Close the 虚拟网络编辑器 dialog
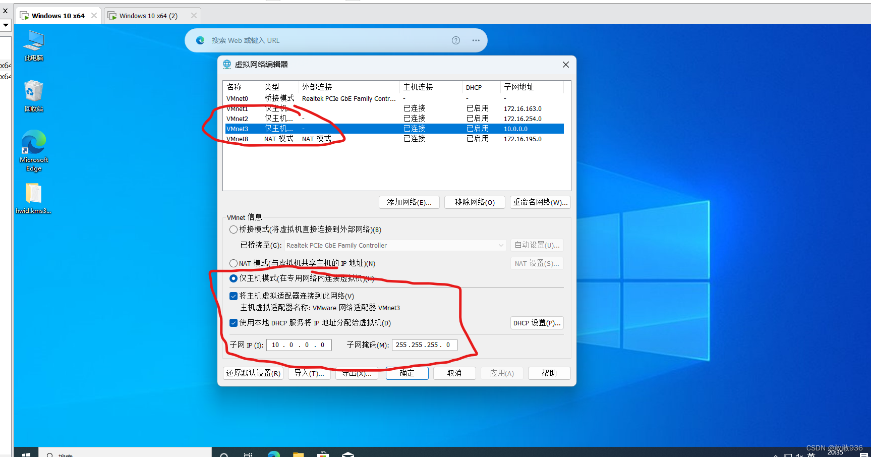This screenshot has width=871, height=457. 566,65
